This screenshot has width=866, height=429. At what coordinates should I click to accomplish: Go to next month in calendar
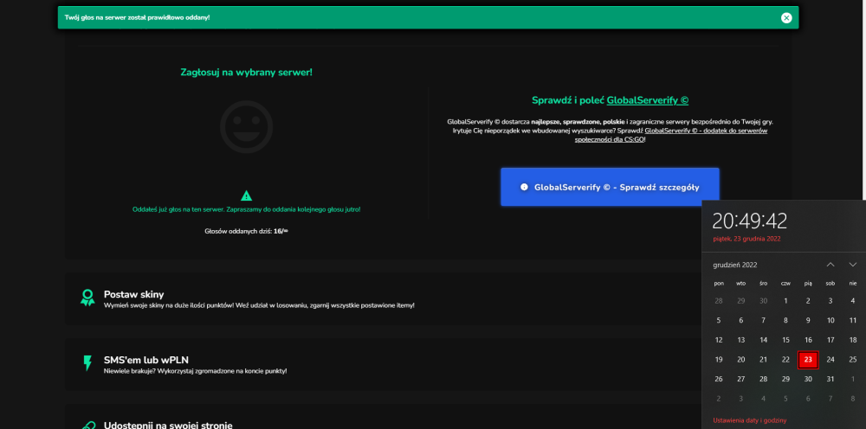[853, 265]
